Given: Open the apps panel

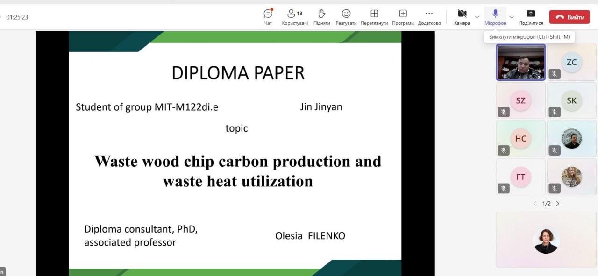Looking at the screenshot, I should (403, 17).
